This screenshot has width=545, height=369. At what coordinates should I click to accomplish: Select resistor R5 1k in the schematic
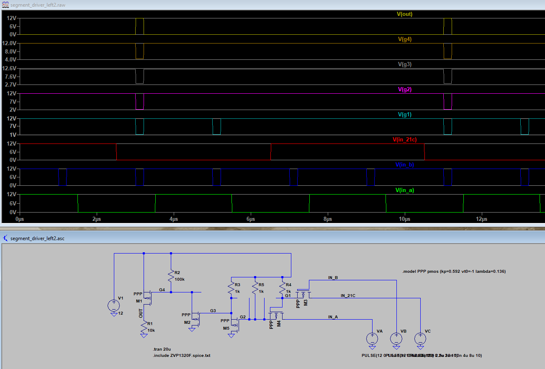(255, 287)
